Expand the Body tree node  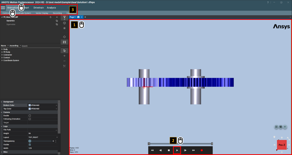pos(2,49)
